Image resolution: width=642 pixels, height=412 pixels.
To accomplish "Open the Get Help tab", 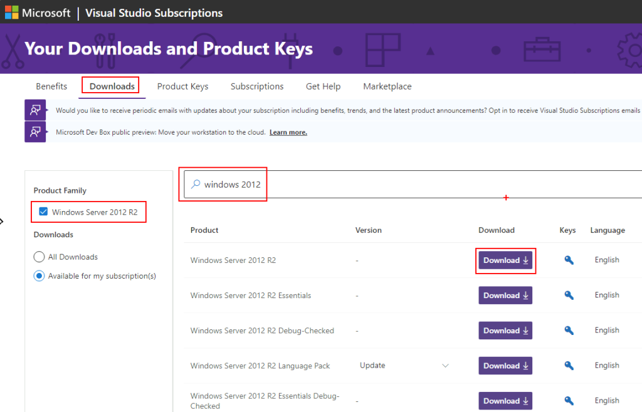I will coord(323,86).
